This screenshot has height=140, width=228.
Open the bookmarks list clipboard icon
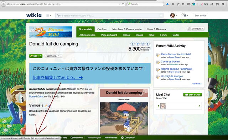click(183, 4)
